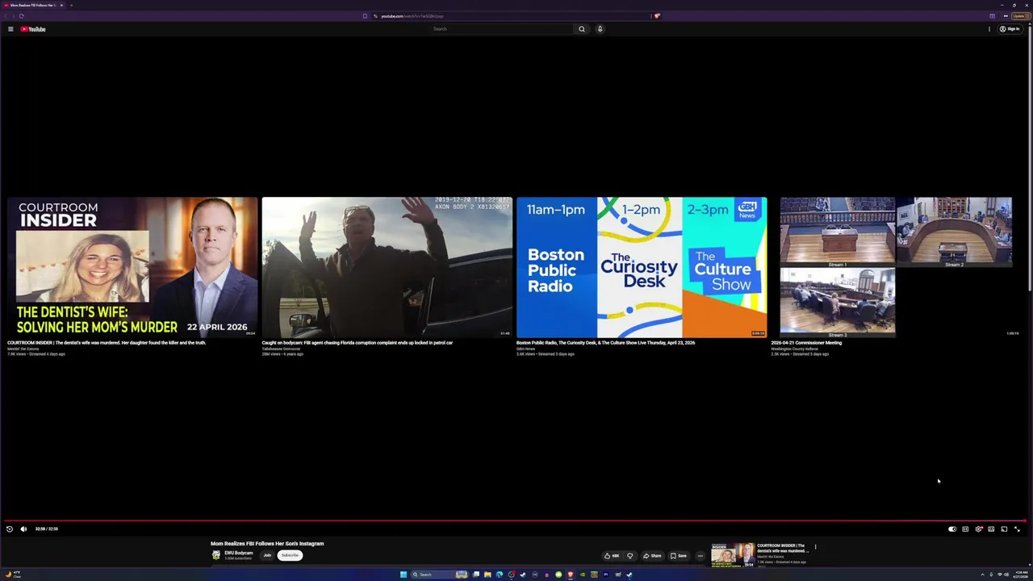Open Adobe Premiere Pro taskbar icon
This screenshot has width=1033, height=581.
(606, 575)
